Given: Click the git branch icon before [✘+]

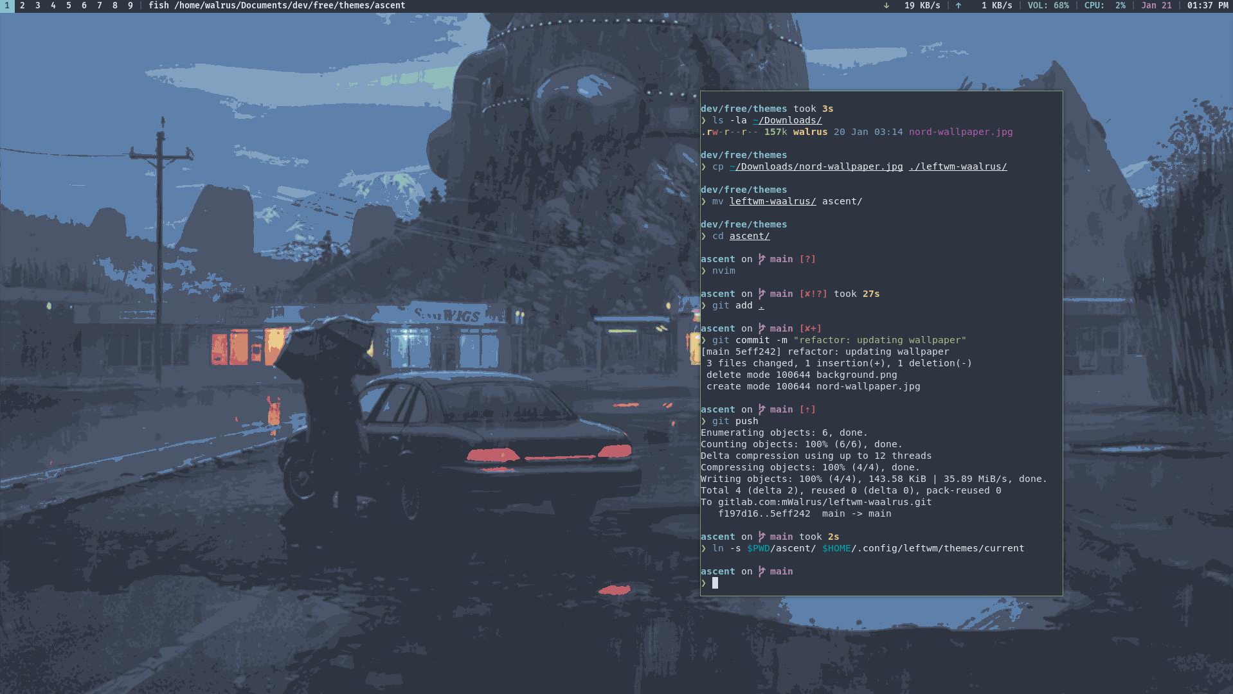Looking at the screenshot, I should coord(761,329).
